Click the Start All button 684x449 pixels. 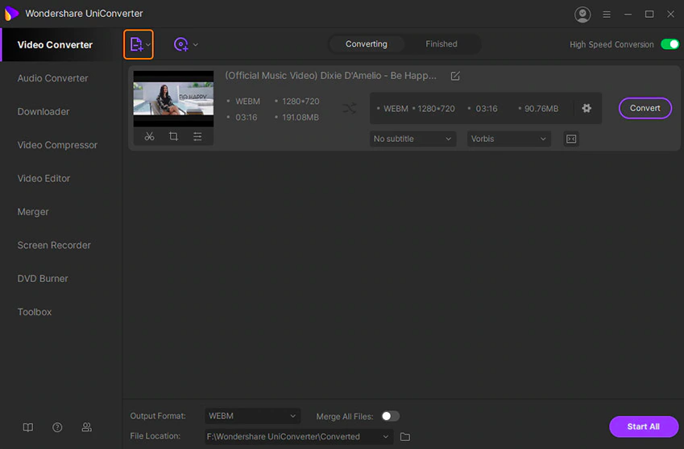(644, 426)
